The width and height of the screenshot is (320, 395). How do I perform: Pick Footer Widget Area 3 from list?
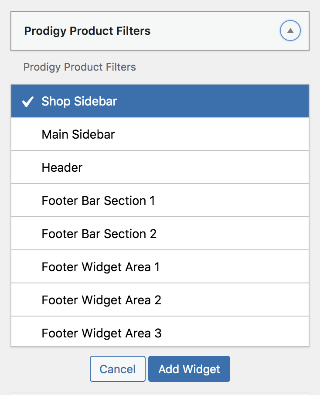pyautogui.click(x=160, y=331)
